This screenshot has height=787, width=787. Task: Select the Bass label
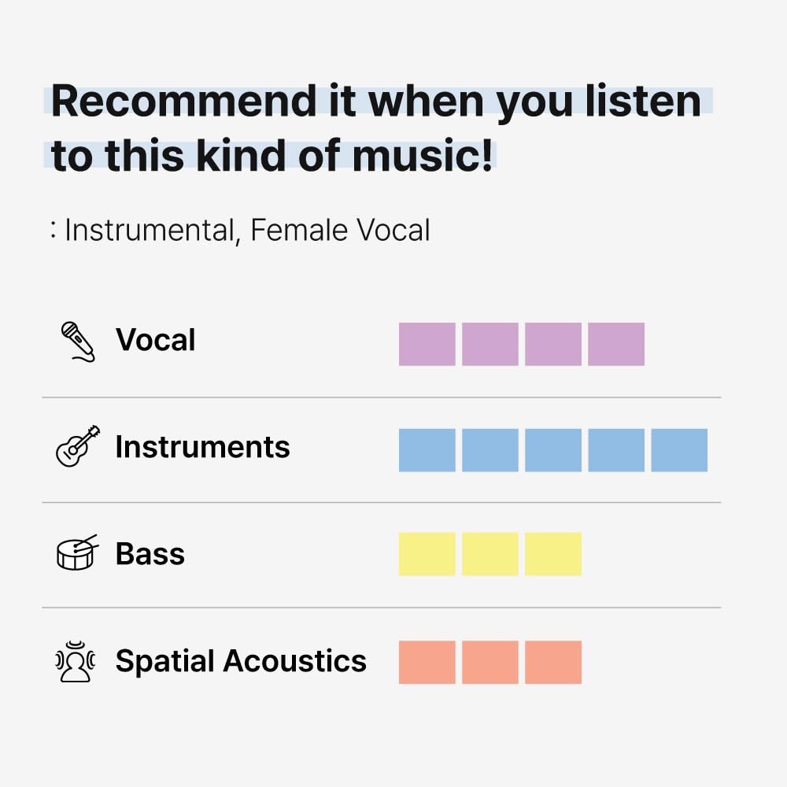tap(150, 554)
